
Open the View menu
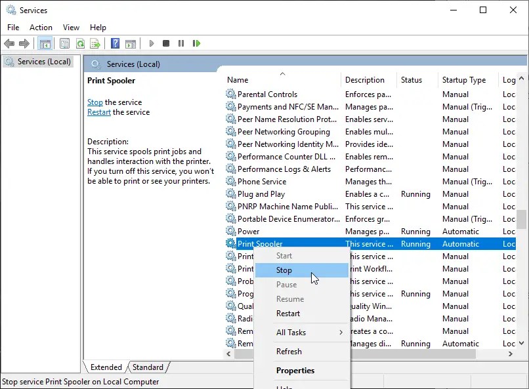click(71, 28)
